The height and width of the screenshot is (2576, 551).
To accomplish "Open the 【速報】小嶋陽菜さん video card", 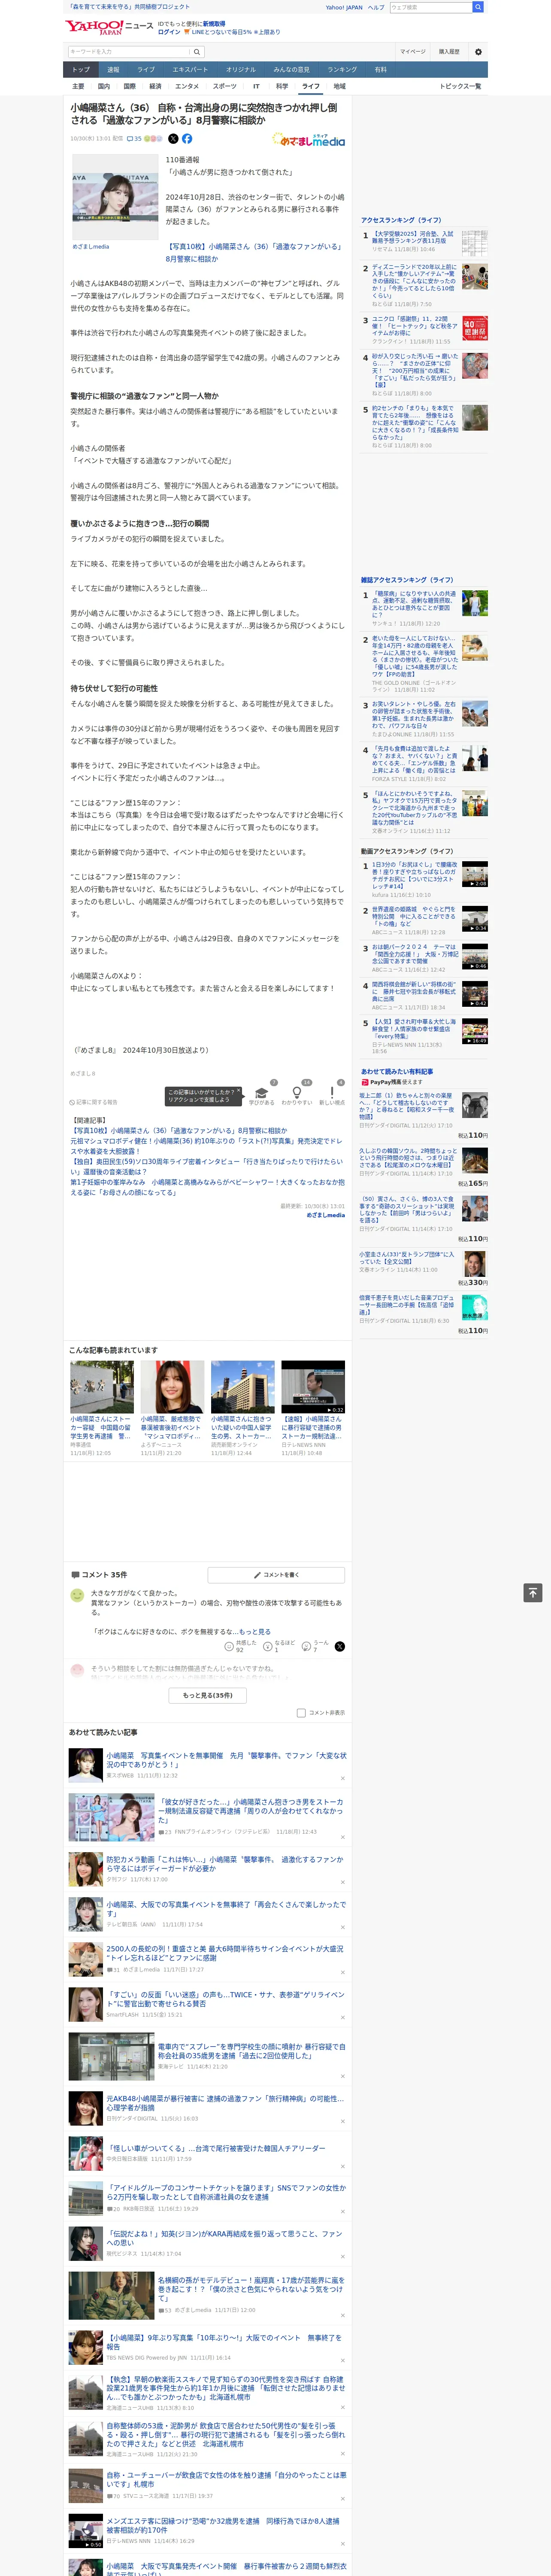I will (x=312, y=1408).
